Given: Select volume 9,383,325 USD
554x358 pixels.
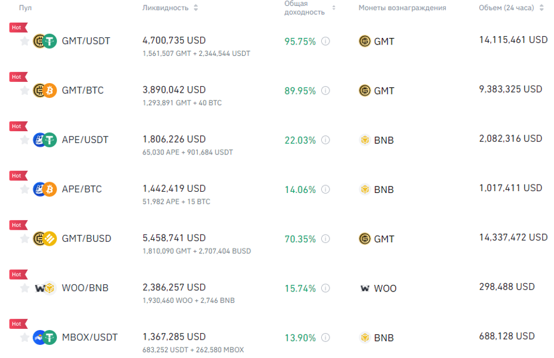Looking at the screenshot, I should pyautogui.click(x=511, y=89).
